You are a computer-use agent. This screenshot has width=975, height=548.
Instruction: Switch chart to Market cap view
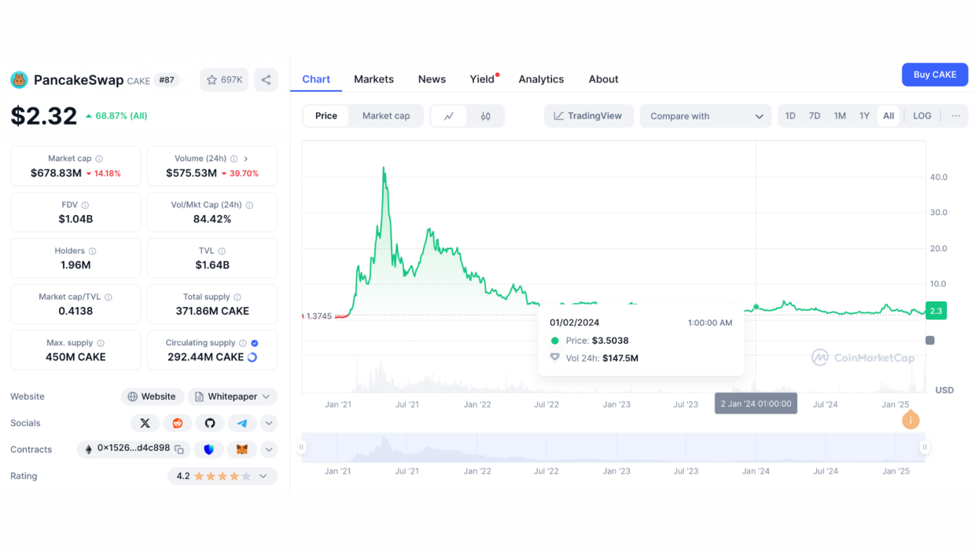click(386, 116)
